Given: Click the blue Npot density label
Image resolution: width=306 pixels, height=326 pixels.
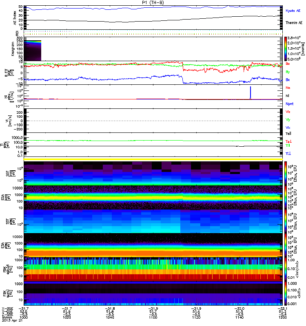Looking at the screenshot, I should coord(289,104).
